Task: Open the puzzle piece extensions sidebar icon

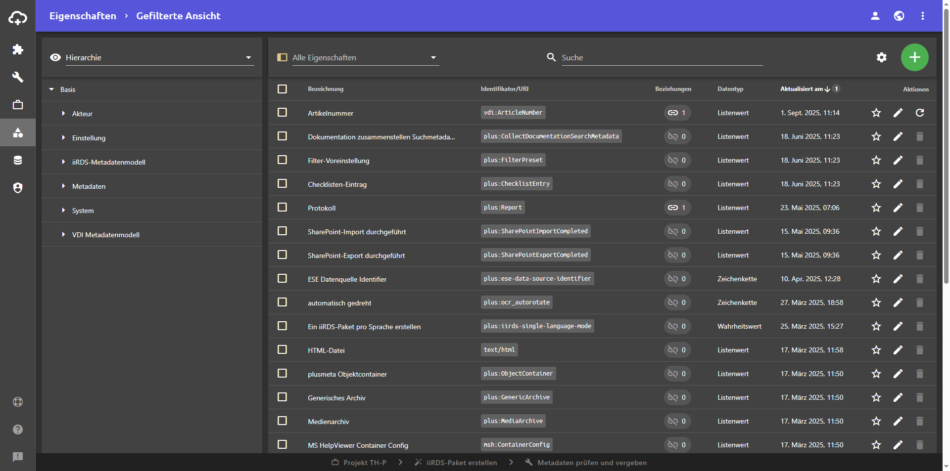Action: [18, 49]
